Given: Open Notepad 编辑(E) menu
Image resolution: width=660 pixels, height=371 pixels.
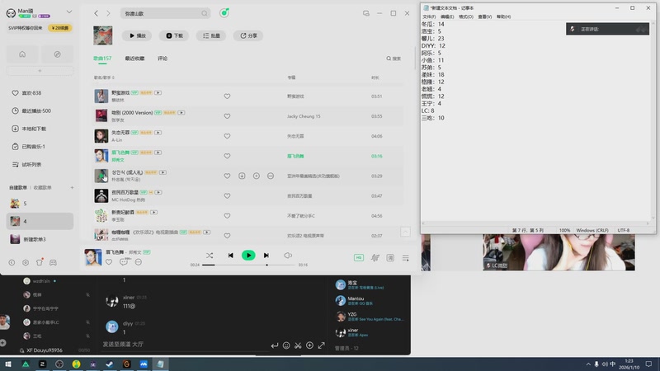Looking at the screenshot, I should [x=447, y=16].
